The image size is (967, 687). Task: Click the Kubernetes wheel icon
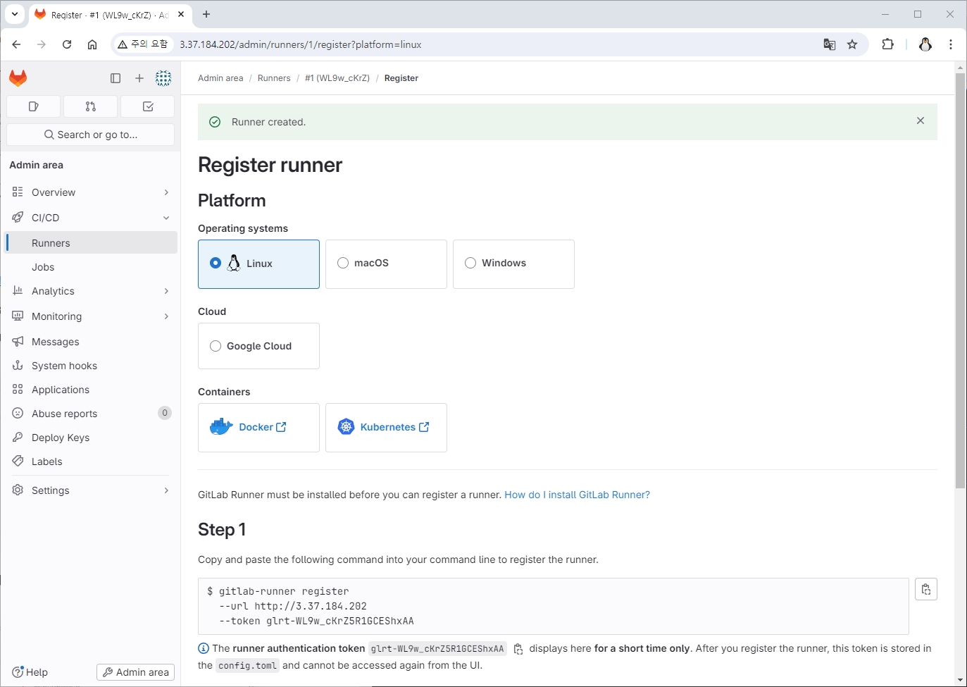click(x=346, y=427)
